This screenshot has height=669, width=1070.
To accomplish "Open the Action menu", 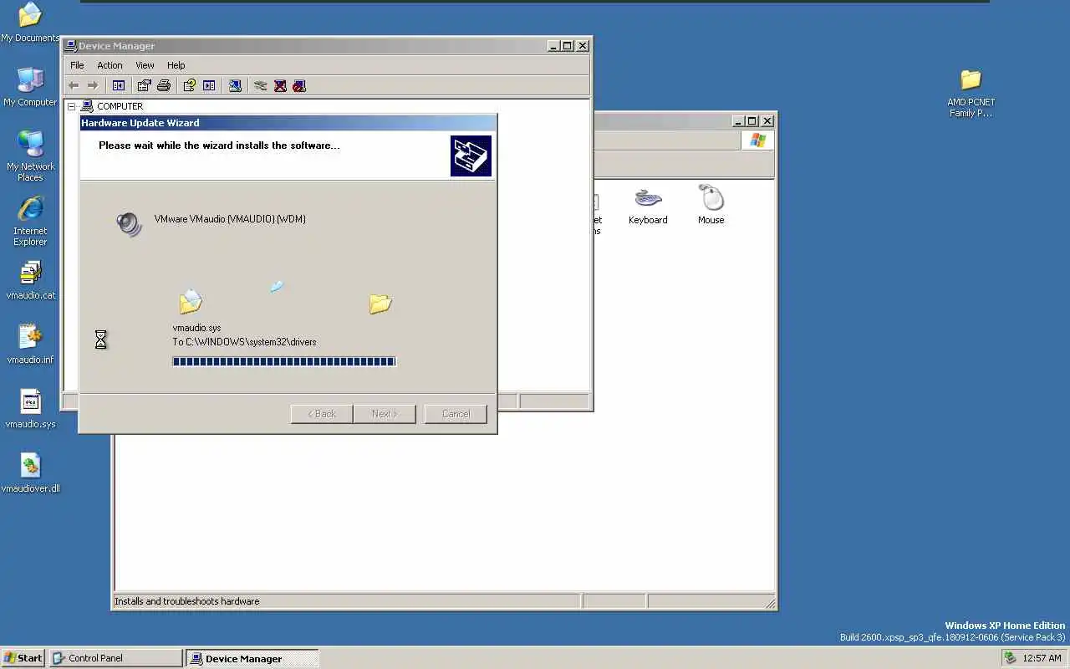I will tap(110, 65).
